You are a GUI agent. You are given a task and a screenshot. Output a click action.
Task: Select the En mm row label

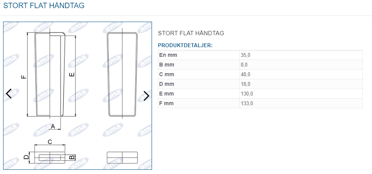[168, 55]
